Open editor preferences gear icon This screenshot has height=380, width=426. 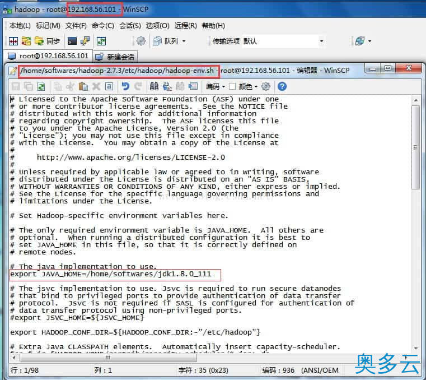click(x=266, y=86)
